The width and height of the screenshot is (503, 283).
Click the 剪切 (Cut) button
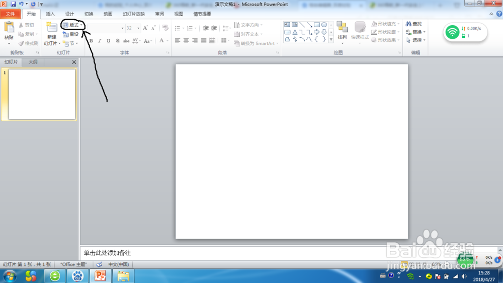click(26, 25)
